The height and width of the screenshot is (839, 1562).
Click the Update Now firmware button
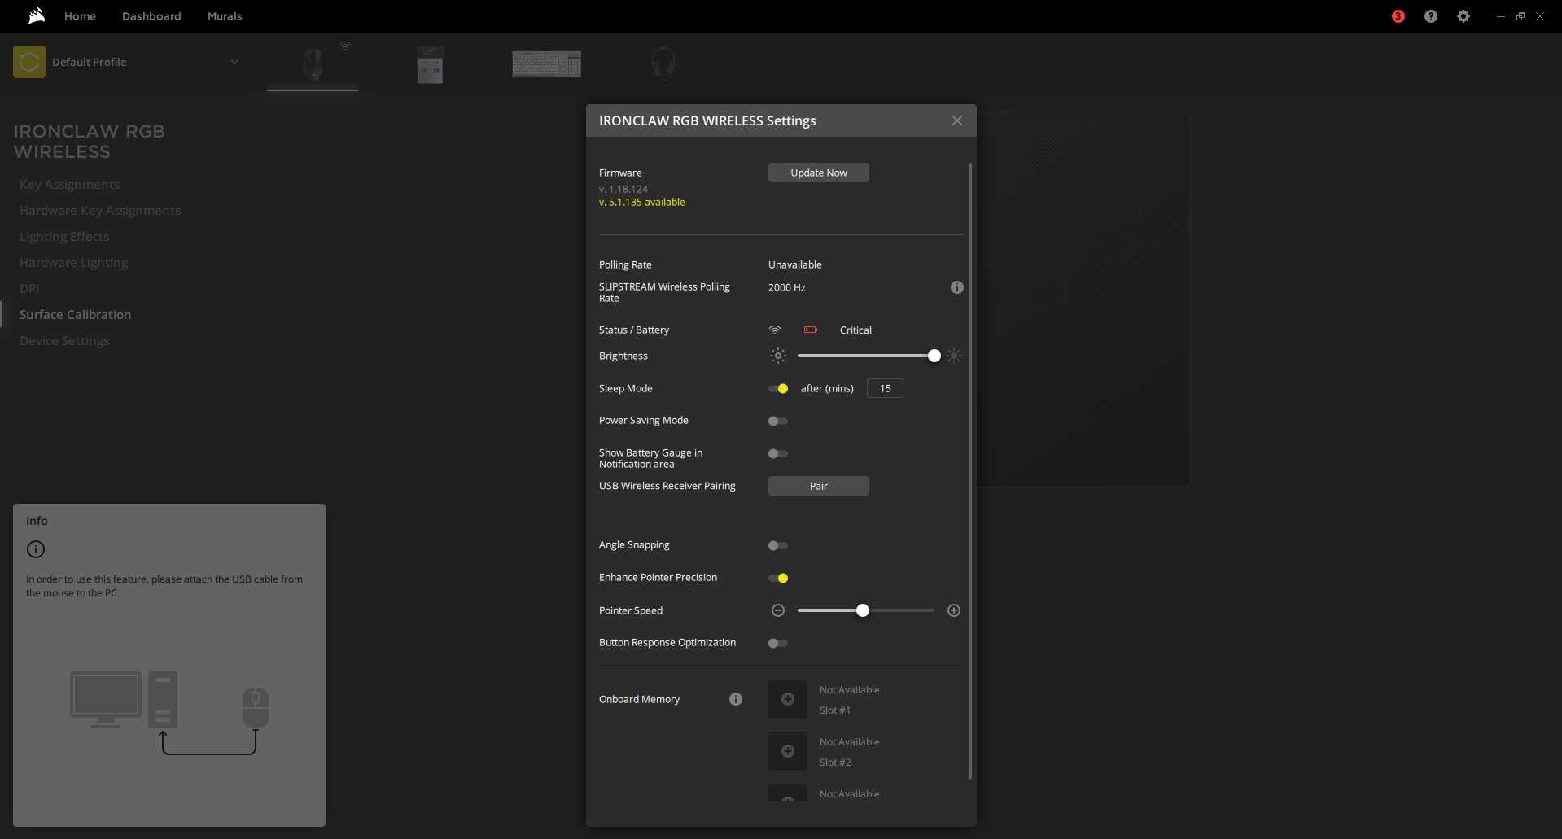[x=818, y=173]
